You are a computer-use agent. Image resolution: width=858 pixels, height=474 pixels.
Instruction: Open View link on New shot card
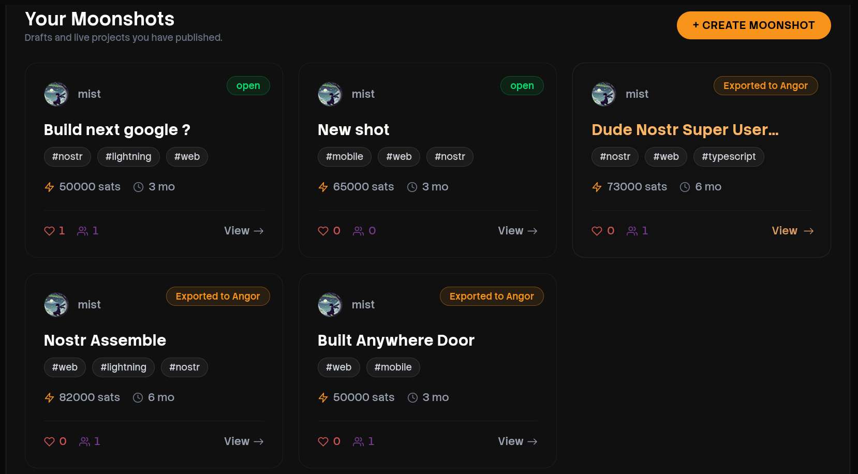(x=517, y=231)
